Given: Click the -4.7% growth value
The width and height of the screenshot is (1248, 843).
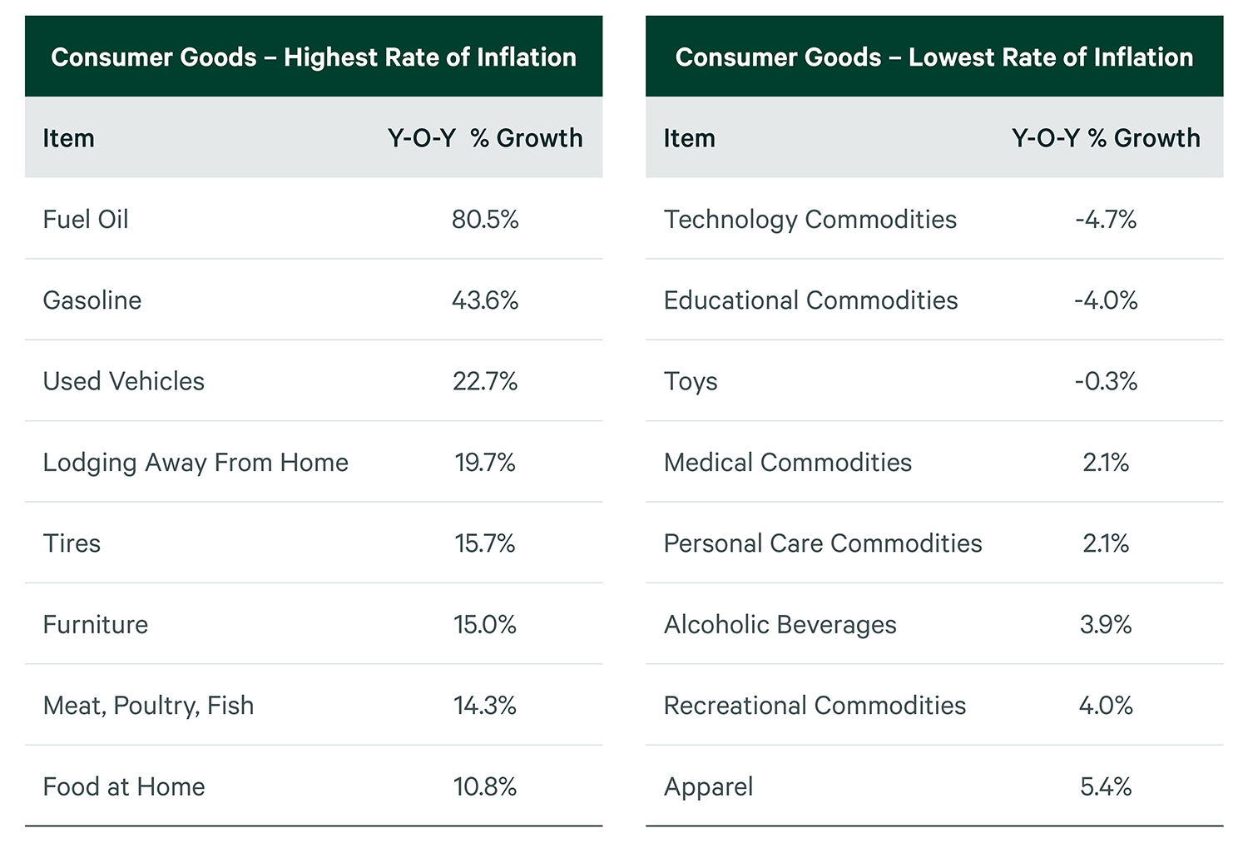Looking at the screenshot, I should tap(1106, 219).
